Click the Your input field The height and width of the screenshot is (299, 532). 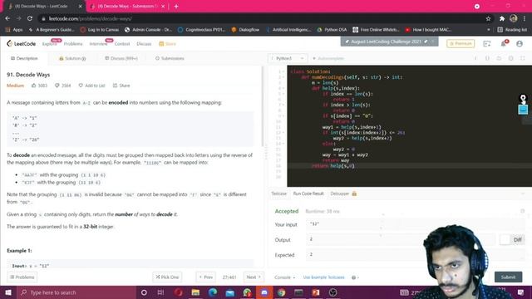pos(416,224)
